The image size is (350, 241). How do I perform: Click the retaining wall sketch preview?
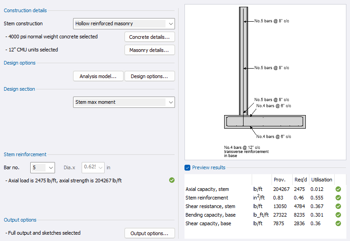click(x=265, y=81)
